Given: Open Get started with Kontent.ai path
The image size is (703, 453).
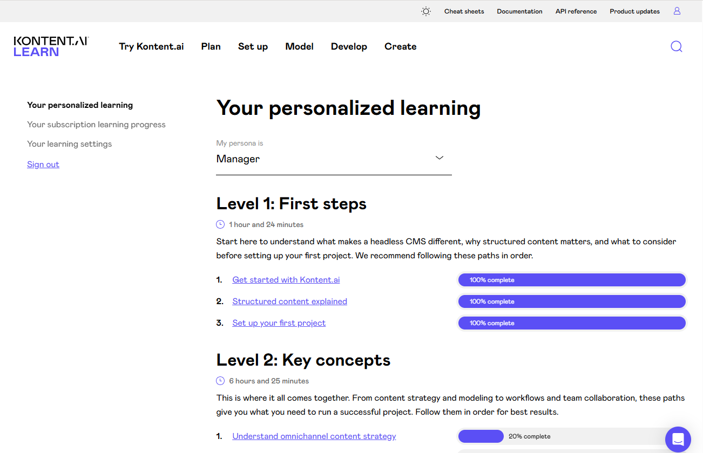Looking at the screenshot, I should [x=286, y=279].
